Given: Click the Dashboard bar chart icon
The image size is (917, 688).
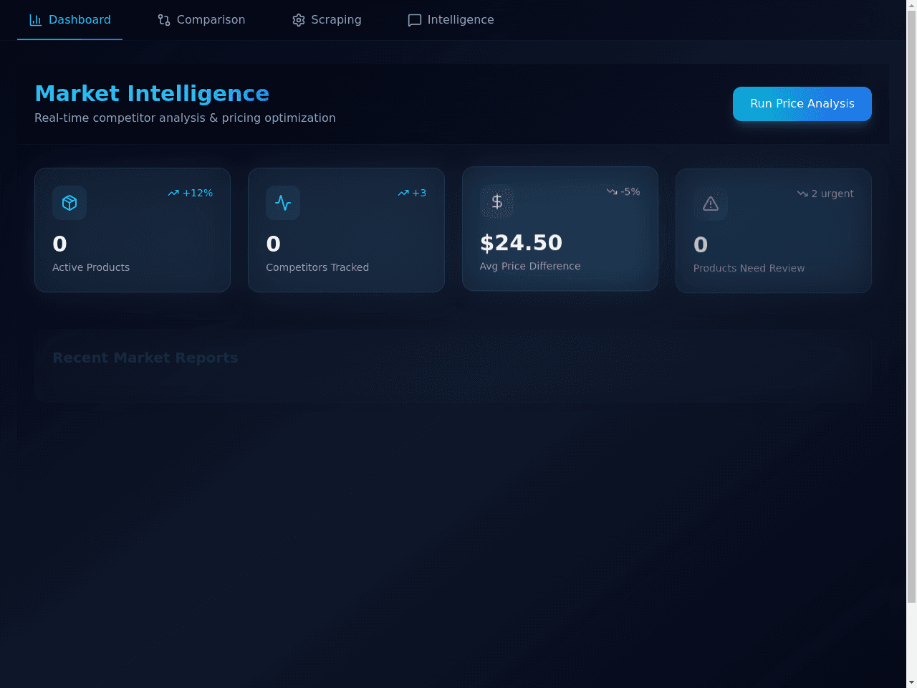Looking at the screenshot, I should coord(35,20).
